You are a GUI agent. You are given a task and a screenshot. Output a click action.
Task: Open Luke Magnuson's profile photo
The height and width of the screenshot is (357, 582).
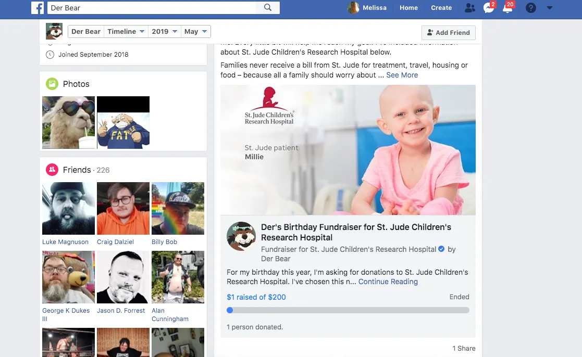pyautogui.click(x=69, y=208)
